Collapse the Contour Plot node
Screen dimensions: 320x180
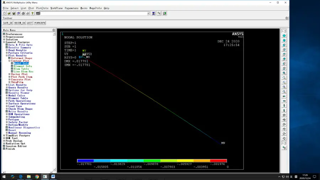click(x=9, y=61)
